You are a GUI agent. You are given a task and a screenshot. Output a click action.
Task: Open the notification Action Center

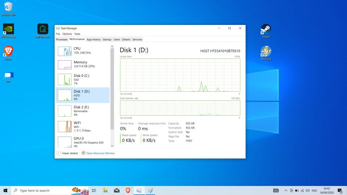point(340,190)
